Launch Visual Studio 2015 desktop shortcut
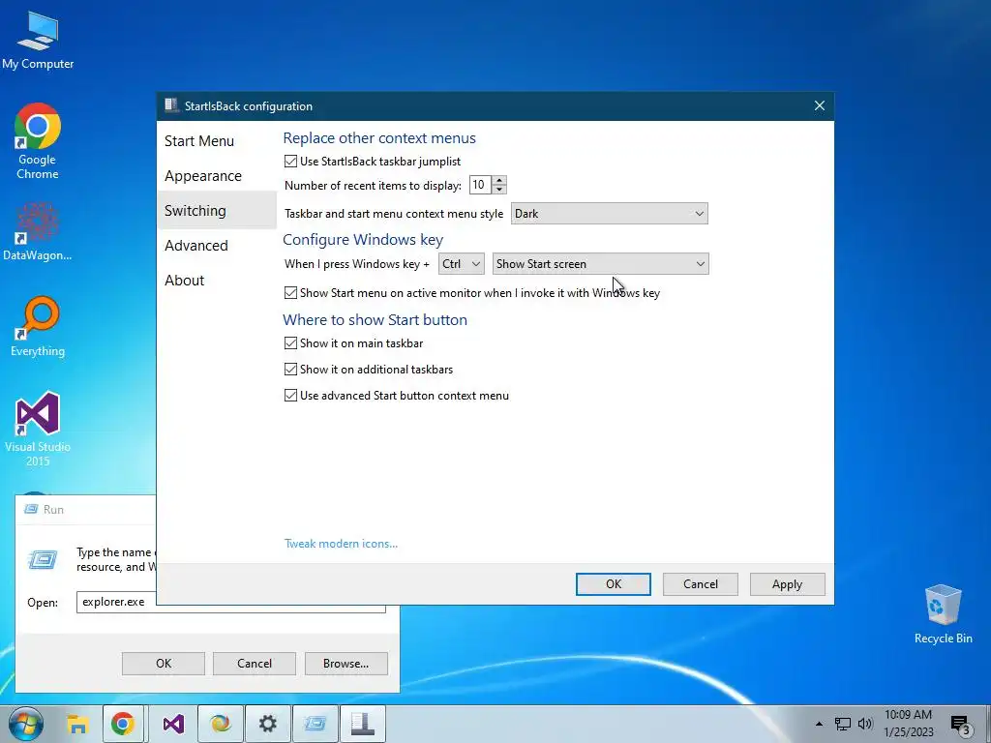The width and height of the screenshot is (991, 743). (38, 429)
